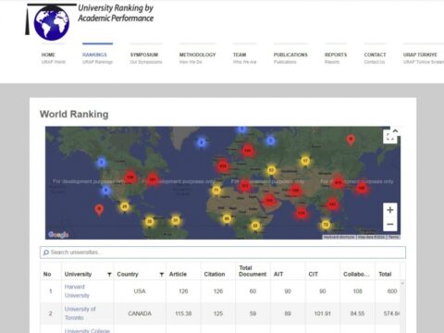Click the USA country cell
The height and width of the screenshot is (333, 444).
pyautogui.click(x=140, y=291)
